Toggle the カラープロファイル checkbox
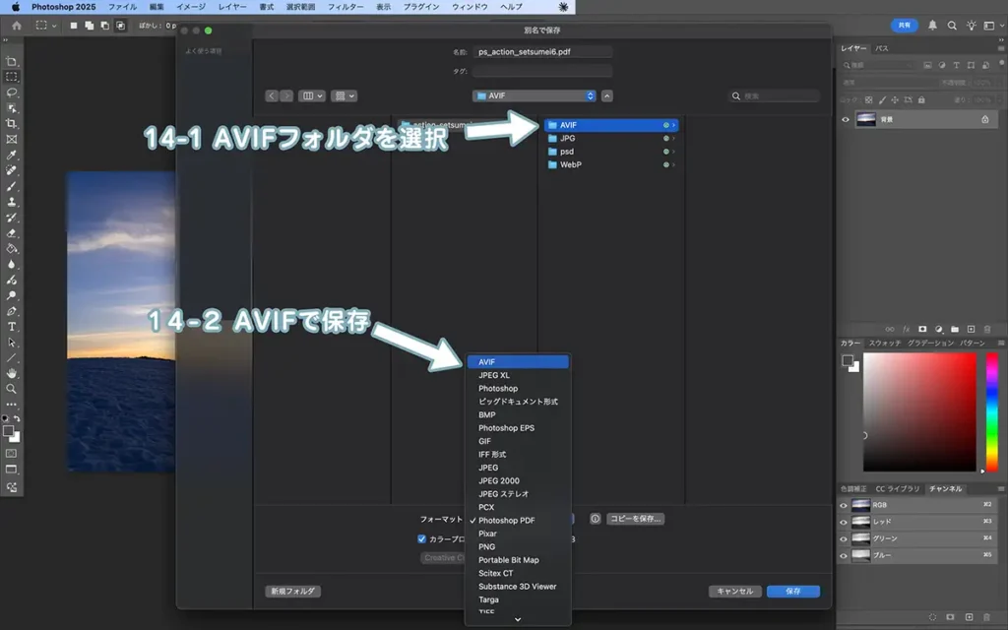The height and width of the screenshot is (630, 1008). point(421,538)
